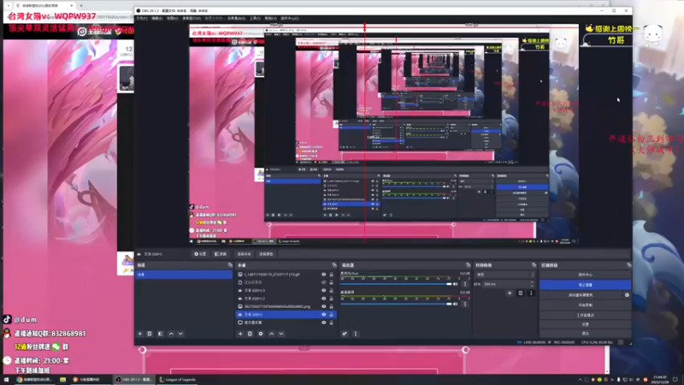Increase transition duration with up stepper arrow
Screen dimensions: 684x385
pos(532,282)
